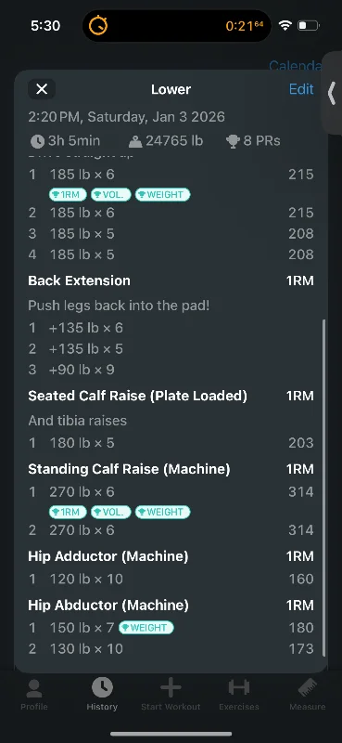Click the vertical scrollbar of the workout list

click(x=323, y=487)
